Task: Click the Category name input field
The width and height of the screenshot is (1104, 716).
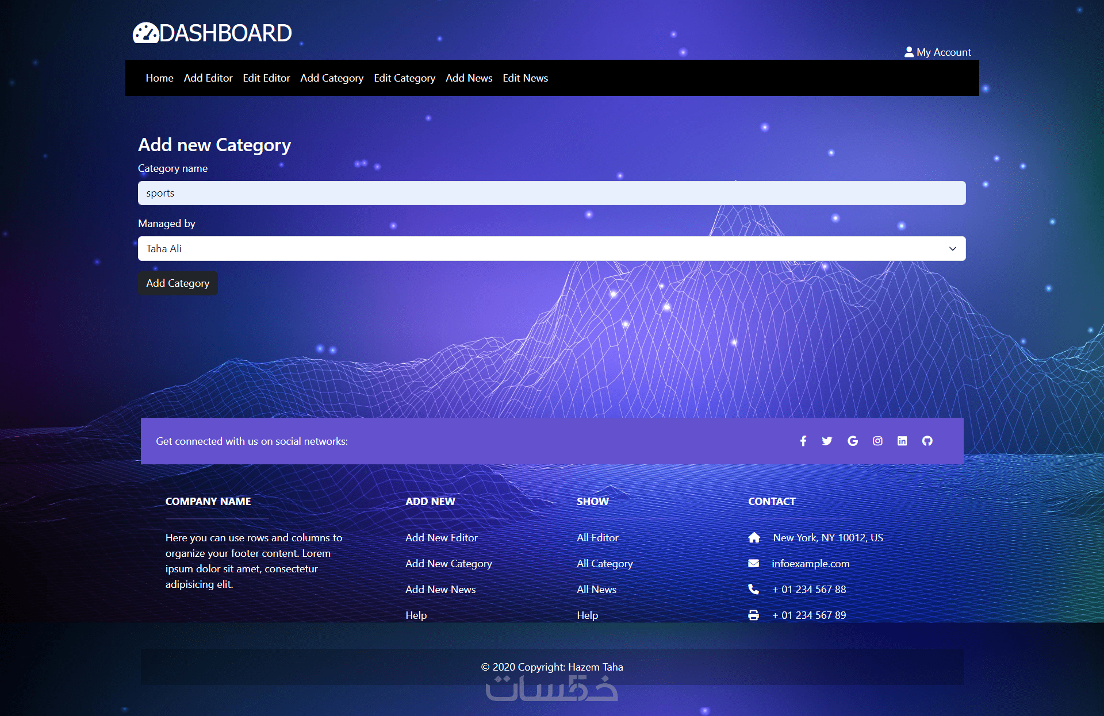Action: [551, 193]
